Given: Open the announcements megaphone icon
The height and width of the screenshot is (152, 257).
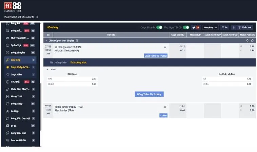Looking at the screenshot, I should [194, 27].
